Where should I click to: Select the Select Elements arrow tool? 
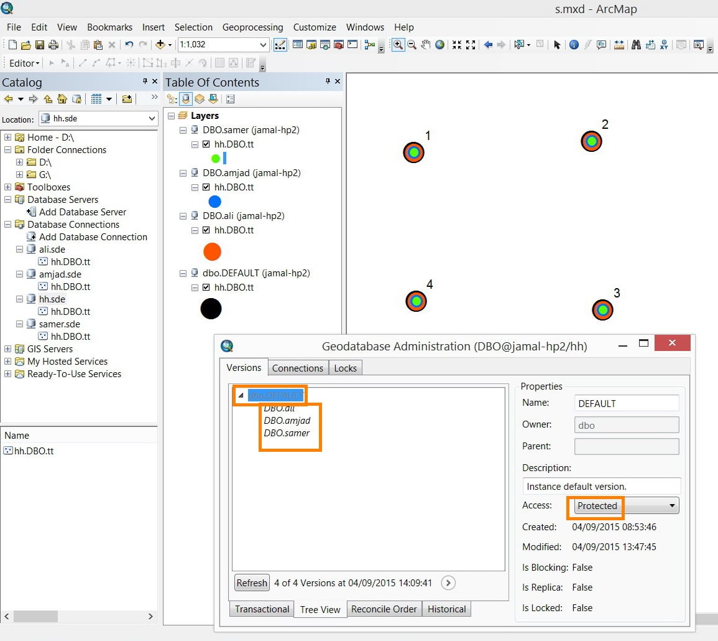pyautogui.click(x=557, y=44)
